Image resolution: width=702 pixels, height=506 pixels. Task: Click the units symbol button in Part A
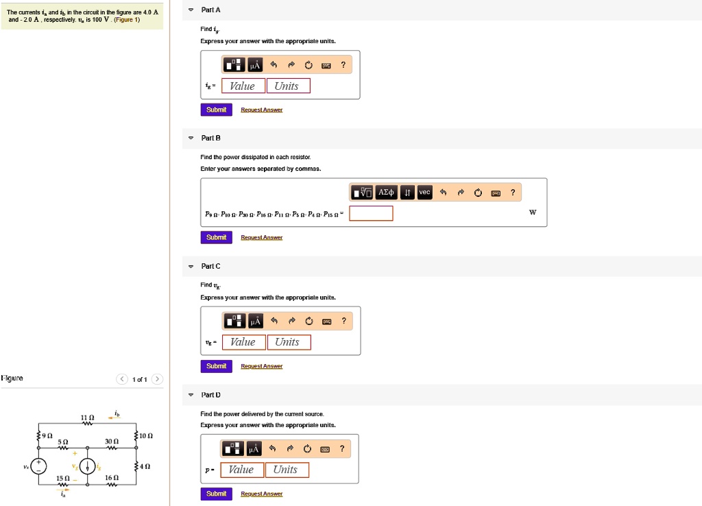coord(254,65)
